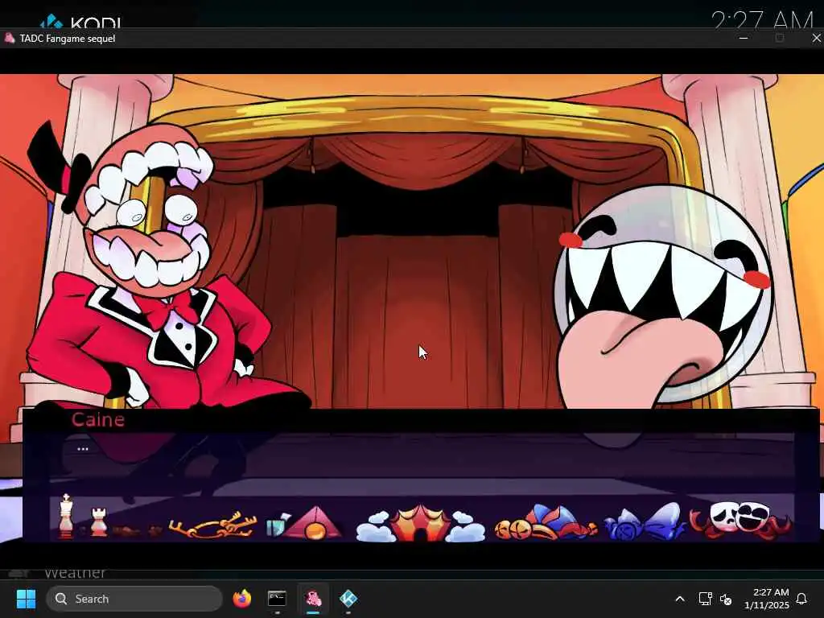Open Weather in the Kodi window

75,573
